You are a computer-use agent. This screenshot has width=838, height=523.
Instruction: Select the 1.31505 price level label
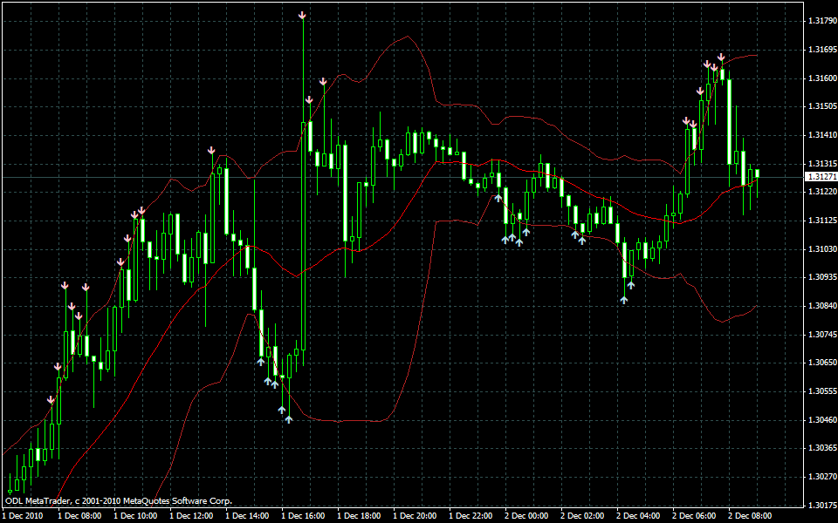click(821, 106)
